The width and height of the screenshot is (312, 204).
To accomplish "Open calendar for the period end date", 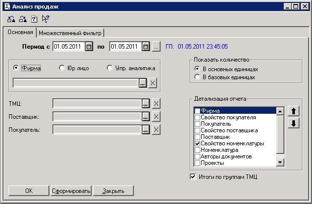I will [146, 47].
